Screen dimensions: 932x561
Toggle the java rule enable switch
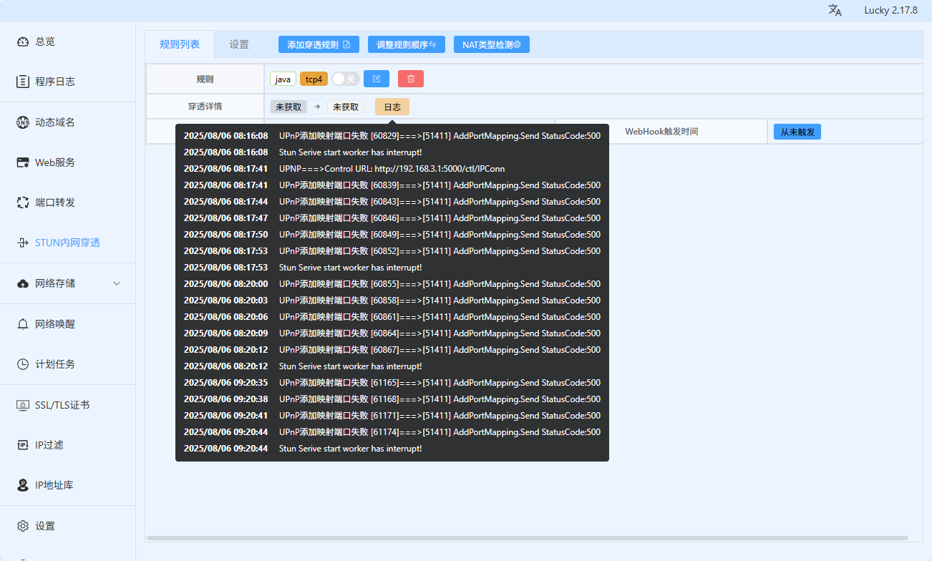point(346,79)
